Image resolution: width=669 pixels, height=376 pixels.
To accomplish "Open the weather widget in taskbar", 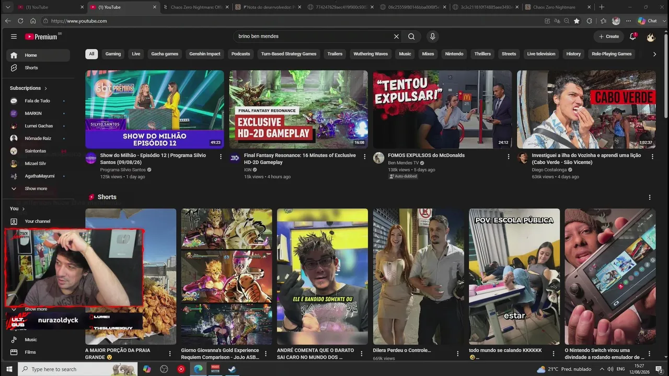I will [564, 369].
